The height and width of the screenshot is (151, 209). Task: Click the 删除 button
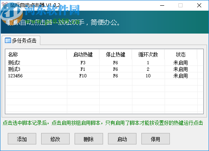click(x=89, y=139)
